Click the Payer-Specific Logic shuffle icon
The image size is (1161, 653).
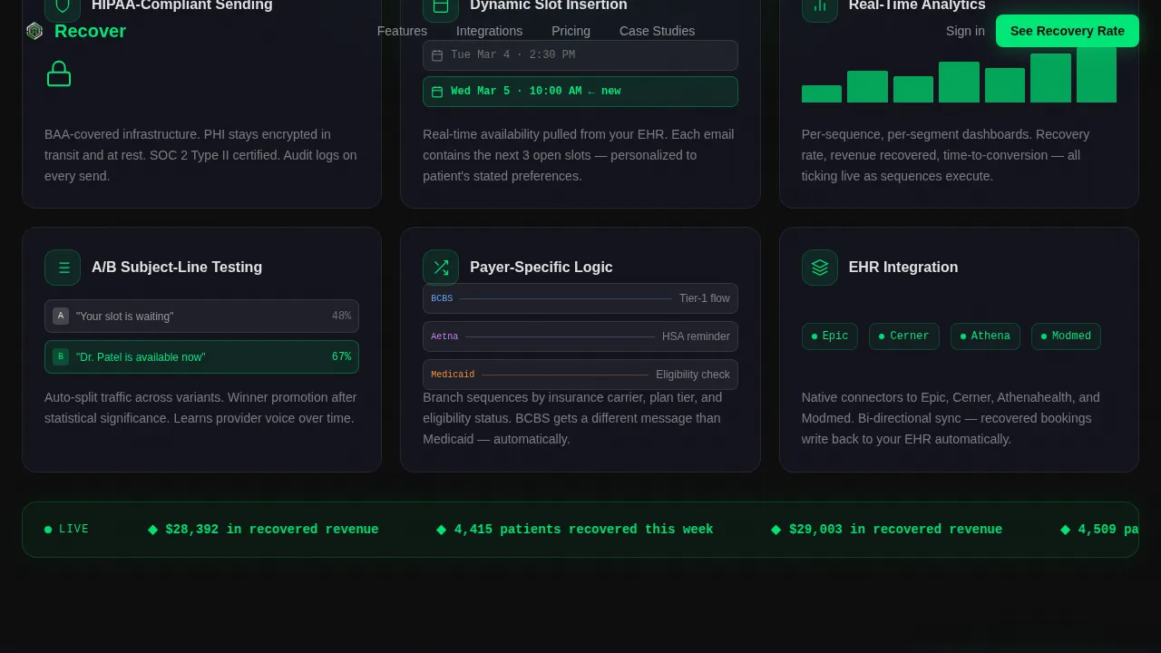tap(441, 268)
